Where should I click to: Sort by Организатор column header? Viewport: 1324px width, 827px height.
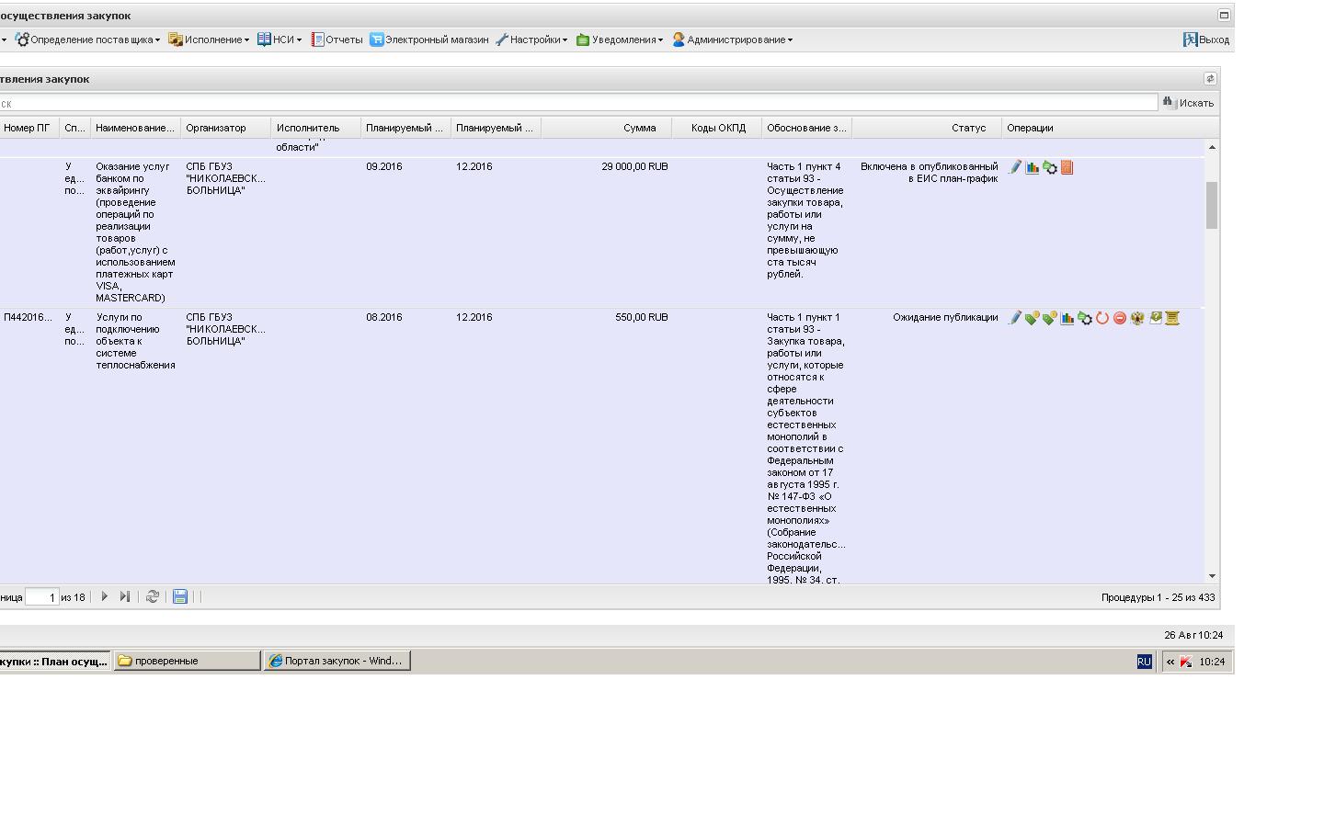(225, 128)
